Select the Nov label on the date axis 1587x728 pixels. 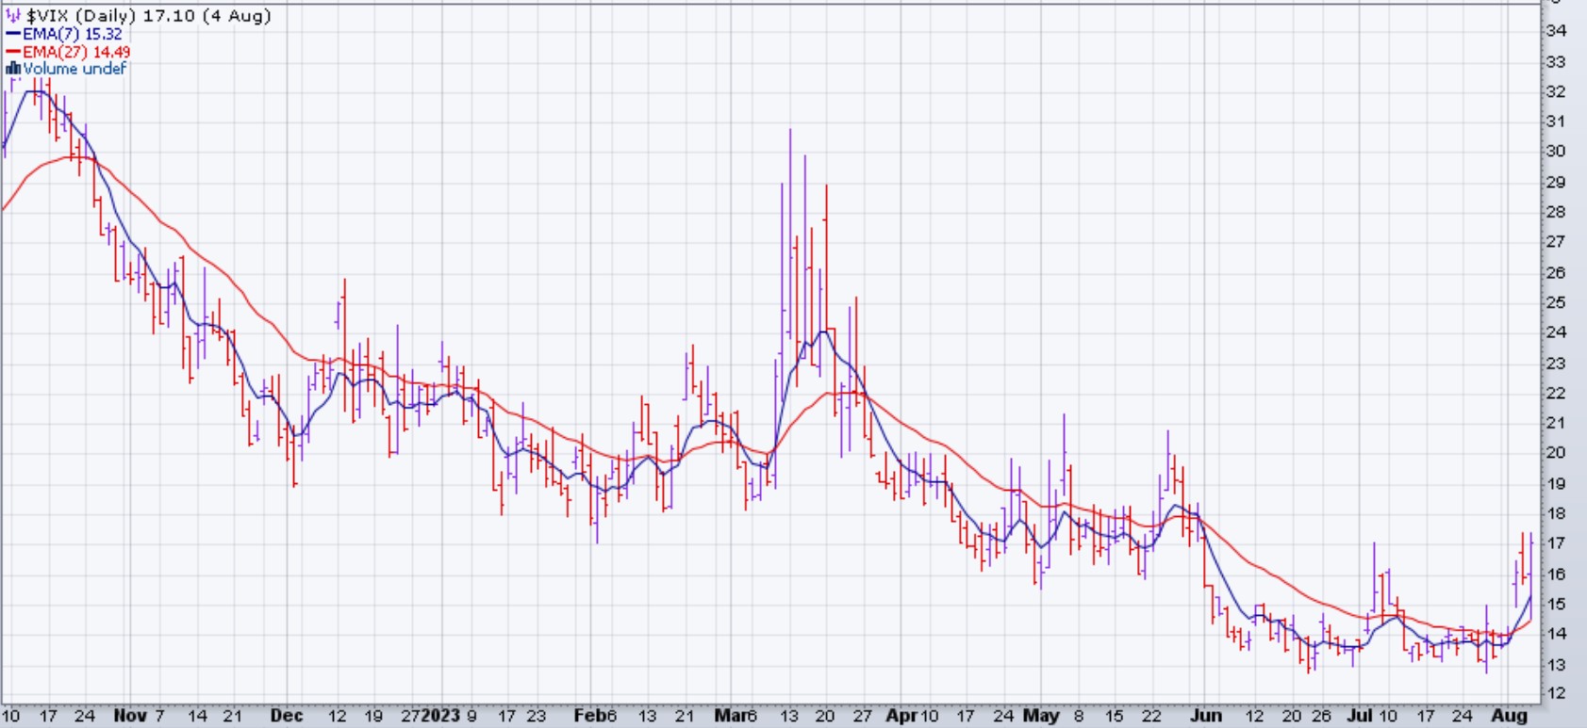[129, 716]
